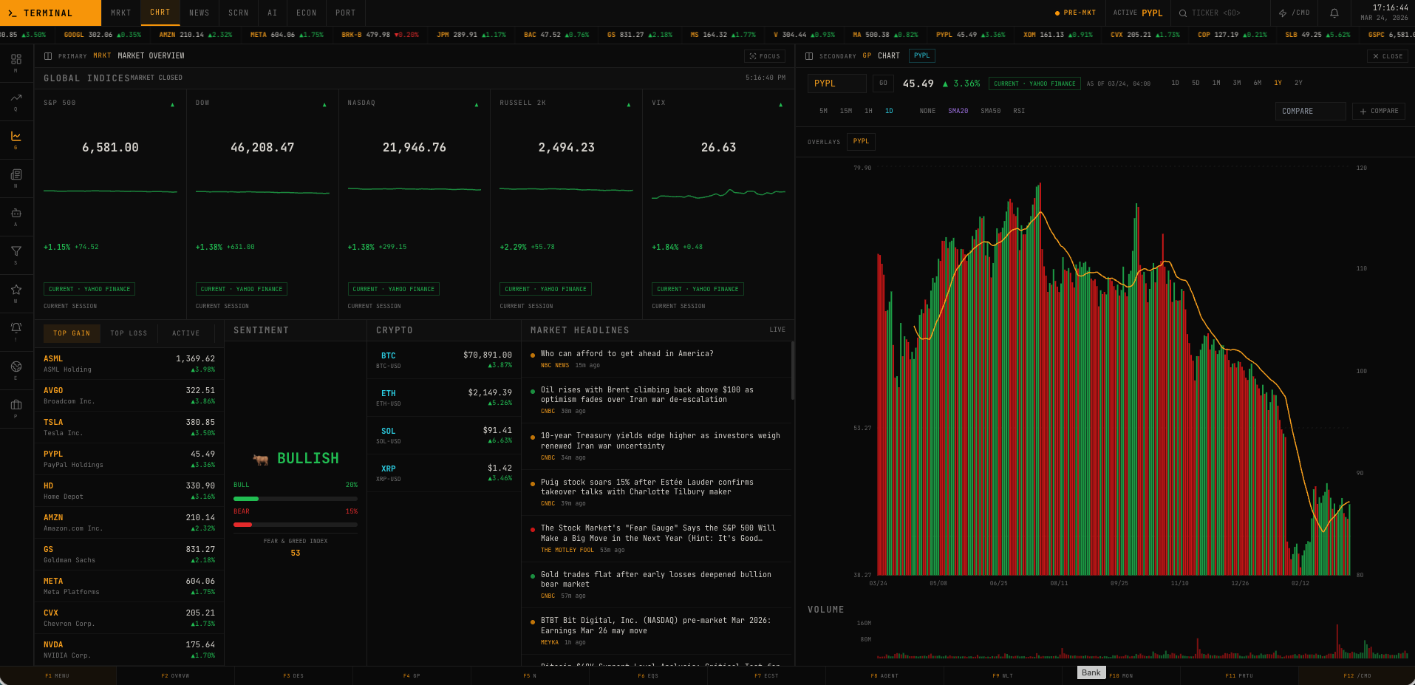Toggle the SMA50 indicator
Screen dimensions: 1415x685
tap(991, 111)
